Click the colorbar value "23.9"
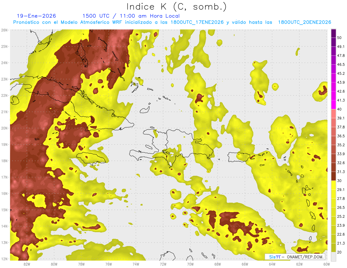Viewport: 347px width, 268px height. 341,226
